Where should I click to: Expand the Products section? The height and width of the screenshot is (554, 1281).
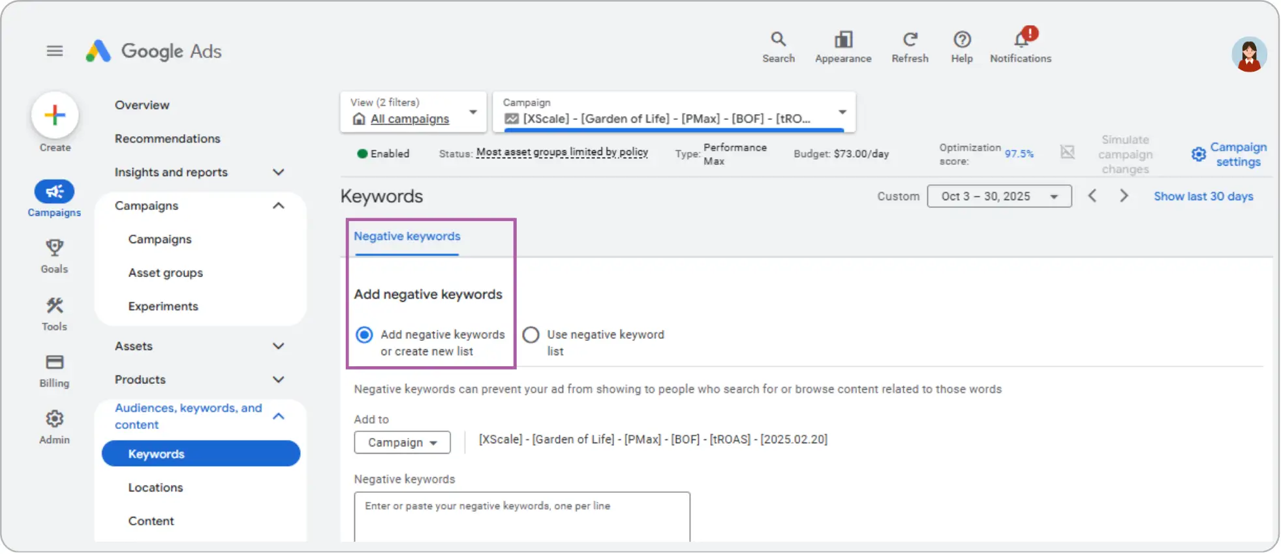coord(279,379)
